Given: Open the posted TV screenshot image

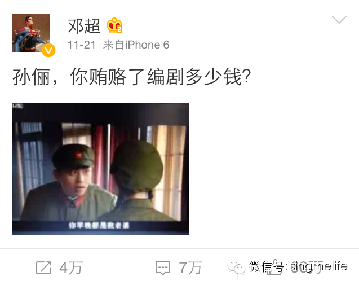Looking at the screenshot, I should click(x=100, y=169).
